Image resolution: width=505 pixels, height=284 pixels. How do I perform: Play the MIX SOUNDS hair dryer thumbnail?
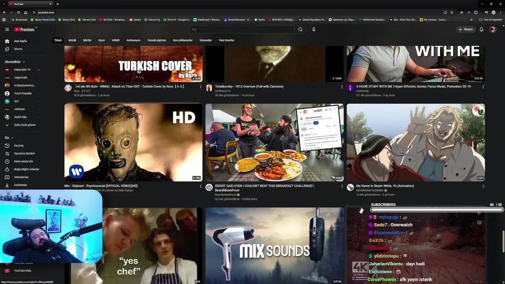275,246
